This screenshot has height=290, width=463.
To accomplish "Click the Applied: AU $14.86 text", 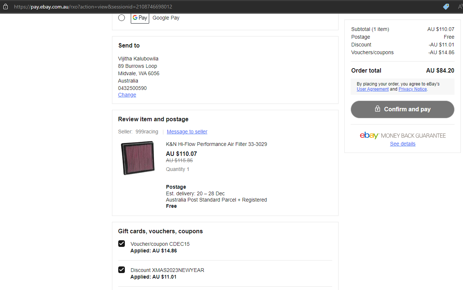I will coord(154,251).
